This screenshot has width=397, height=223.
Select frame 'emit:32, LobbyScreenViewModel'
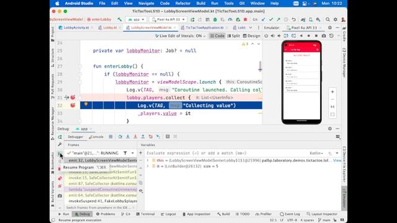tap(100, 160)
